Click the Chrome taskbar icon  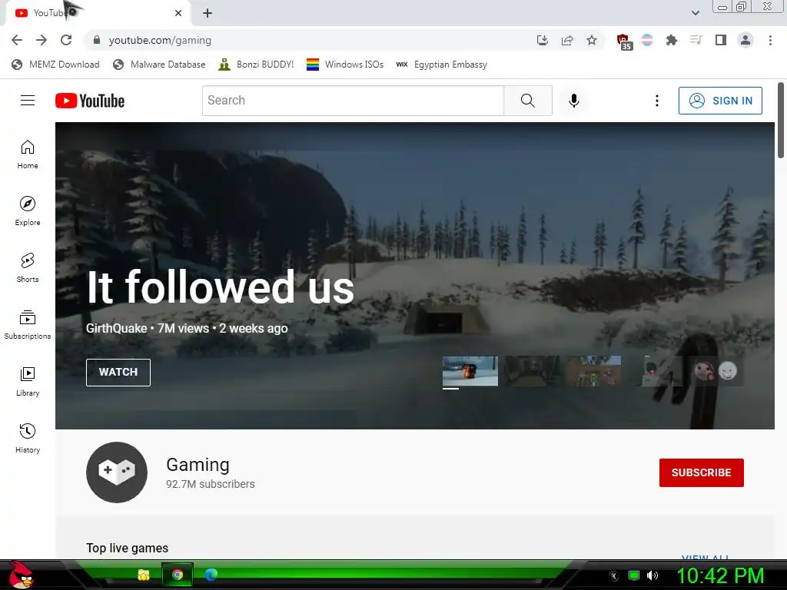coord(178,575)
